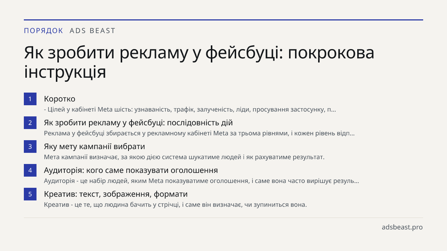Open 'Аудиторія: кого саме показувати оголошення'
This screenshot has width=447, height=251.
(131, 170)
